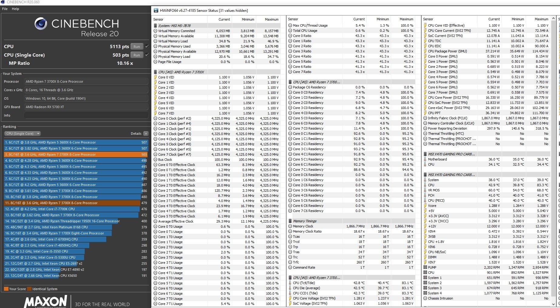Select the Core 7 C6 Residency row
560x308 pixels.
tap(351, 211)
